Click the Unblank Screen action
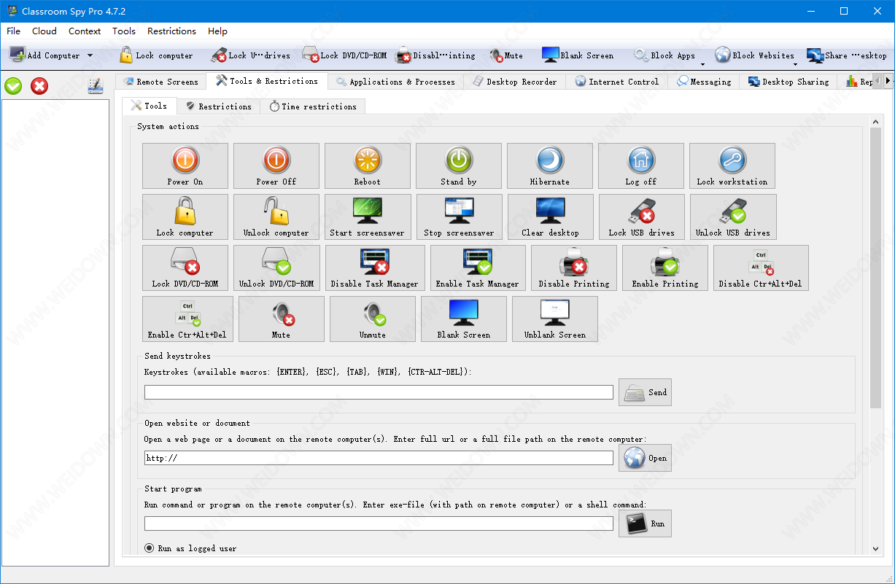This screenshot has width=895, height=584. (x=555, y=319)
